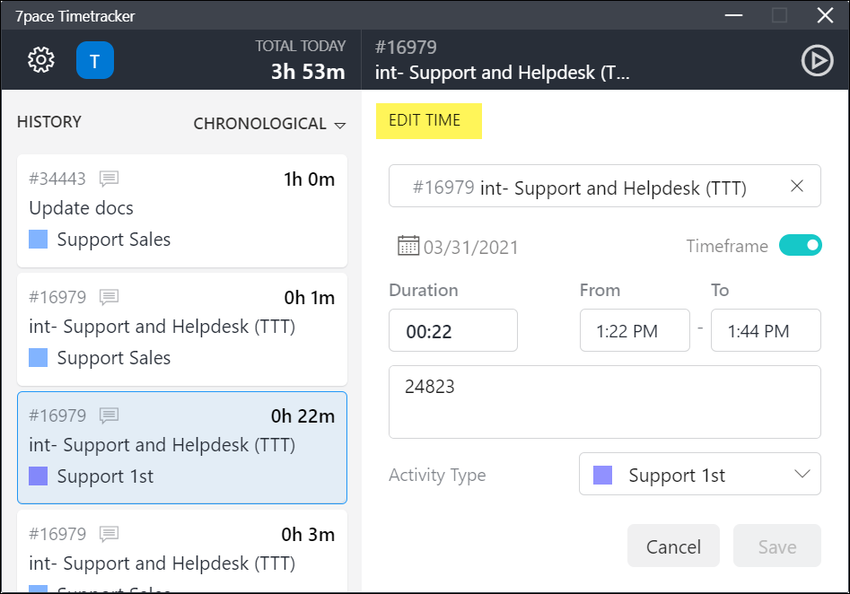
Task: Click the EDIT TIME heading
Action: click(x=425, y=120)
